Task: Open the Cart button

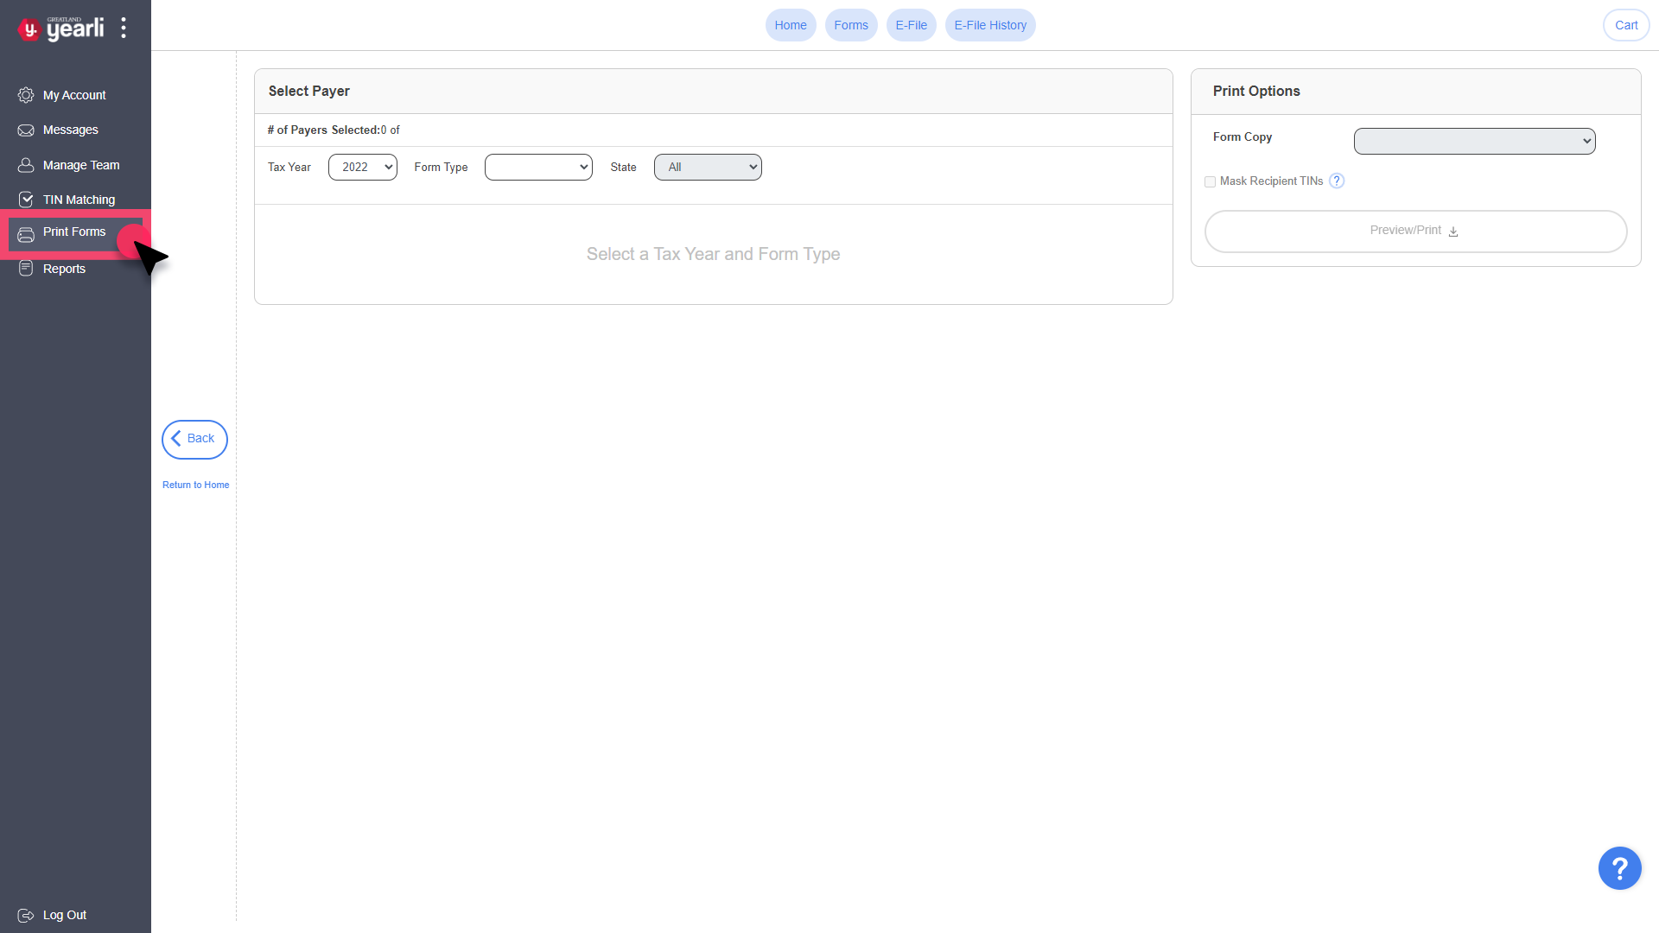Action: coord(1626,25)
